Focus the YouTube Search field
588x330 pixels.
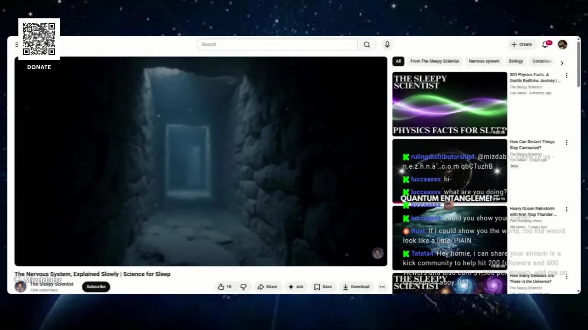coord(277,44)
